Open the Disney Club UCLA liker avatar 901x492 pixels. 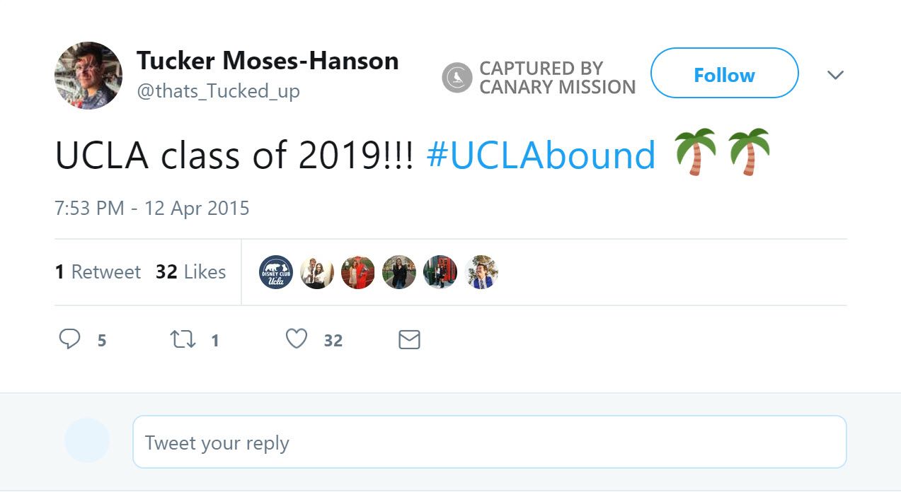click(275, 271)
